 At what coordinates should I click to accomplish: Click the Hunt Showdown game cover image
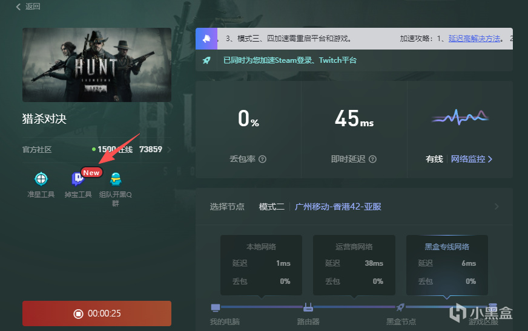pos(97,65)
